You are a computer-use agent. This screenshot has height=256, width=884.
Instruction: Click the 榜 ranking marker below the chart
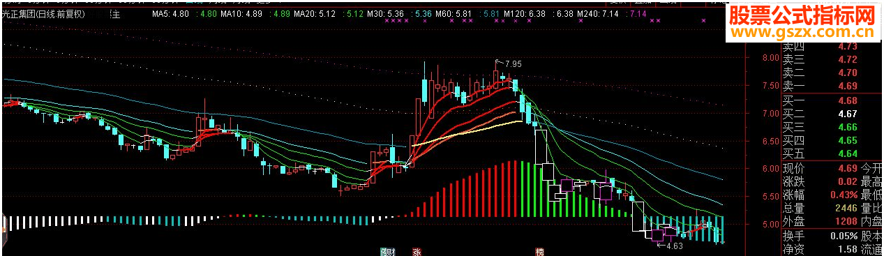[539, 251]
